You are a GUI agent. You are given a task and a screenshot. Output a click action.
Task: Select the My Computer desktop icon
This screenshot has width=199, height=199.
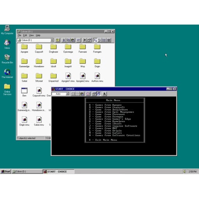[x=7, y=30]
